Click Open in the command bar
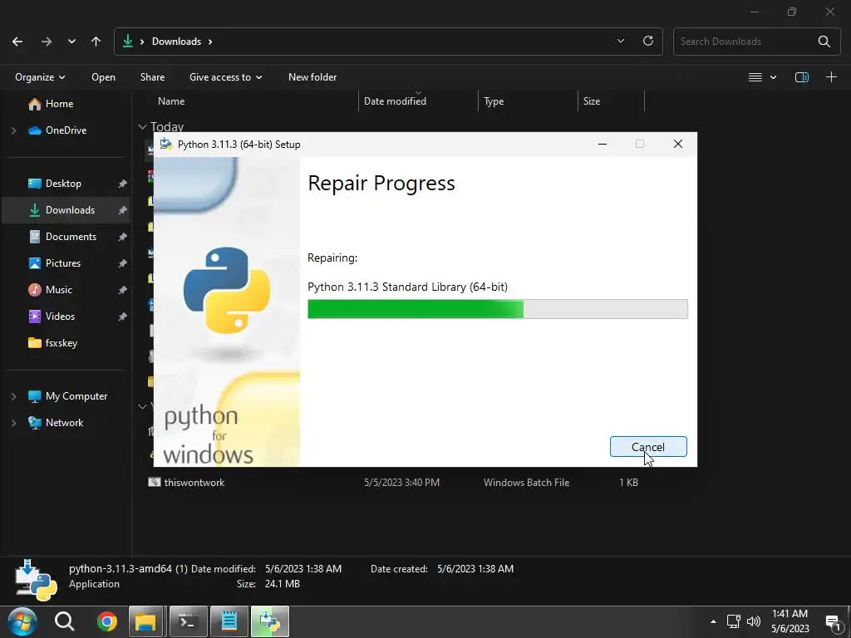Screen dimensions: 851x638 click(x=103, y=77)
